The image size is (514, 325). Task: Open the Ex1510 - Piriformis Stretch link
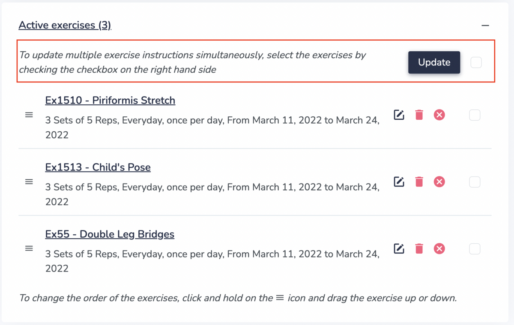pyautogui.click(x=110, y=100)
